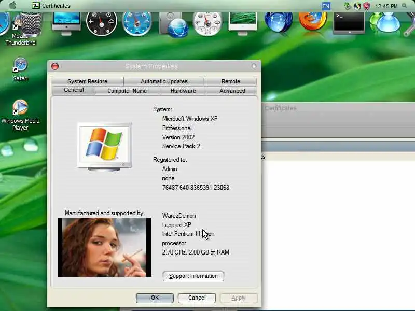Viewport: 415px width, 311px height.
Task: Click the 'Professional' edition text
Action: (x=177, y=128)
